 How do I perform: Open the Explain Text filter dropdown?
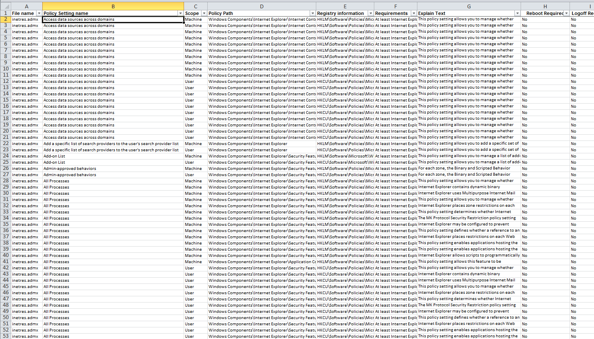[517, 14]
